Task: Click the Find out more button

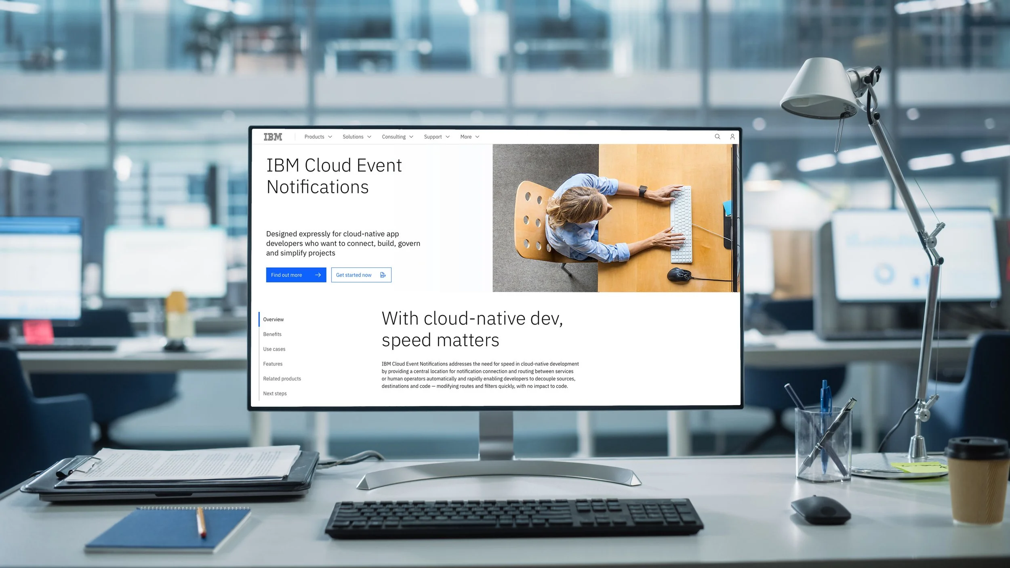Action: pyautogui.click(x=296, y=275)
